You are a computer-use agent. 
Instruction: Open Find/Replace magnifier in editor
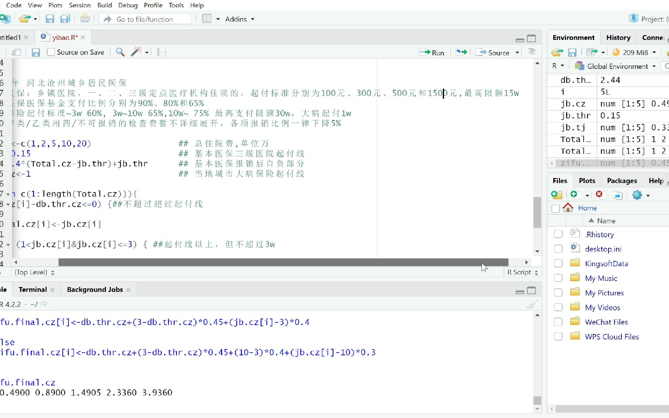point(120,52)
